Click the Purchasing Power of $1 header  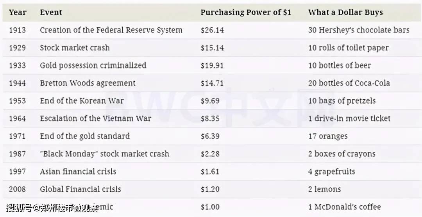click(x=246, y=13)
